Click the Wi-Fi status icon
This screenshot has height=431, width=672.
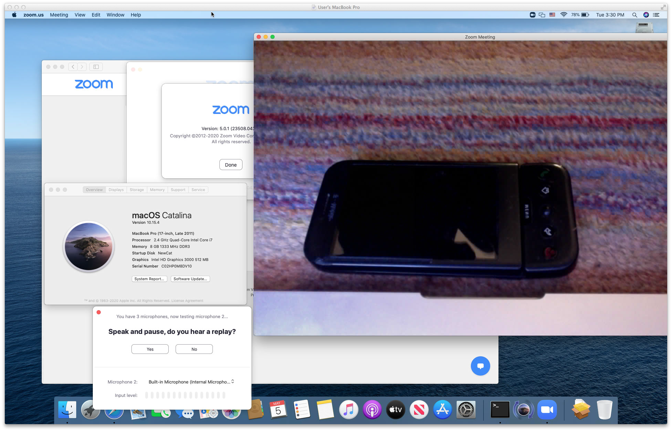[x=564, y=15]
